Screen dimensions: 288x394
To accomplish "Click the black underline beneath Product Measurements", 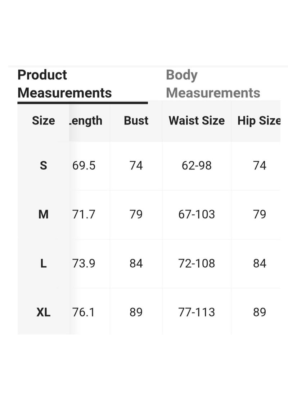I will [82, 103].
